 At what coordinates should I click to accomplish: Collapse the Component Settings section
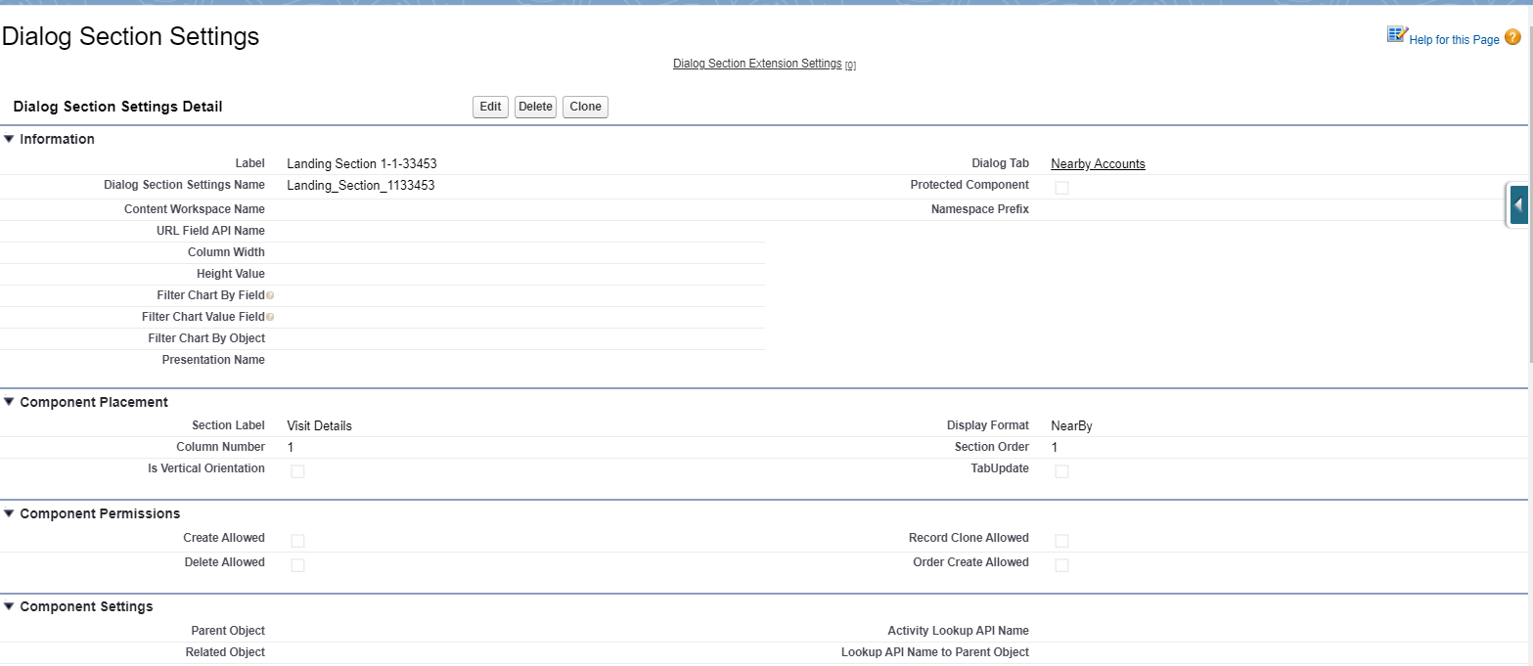(9, 606)
